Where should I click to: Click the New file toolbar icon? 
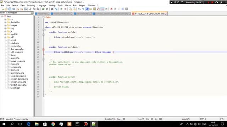coord(2,9)
